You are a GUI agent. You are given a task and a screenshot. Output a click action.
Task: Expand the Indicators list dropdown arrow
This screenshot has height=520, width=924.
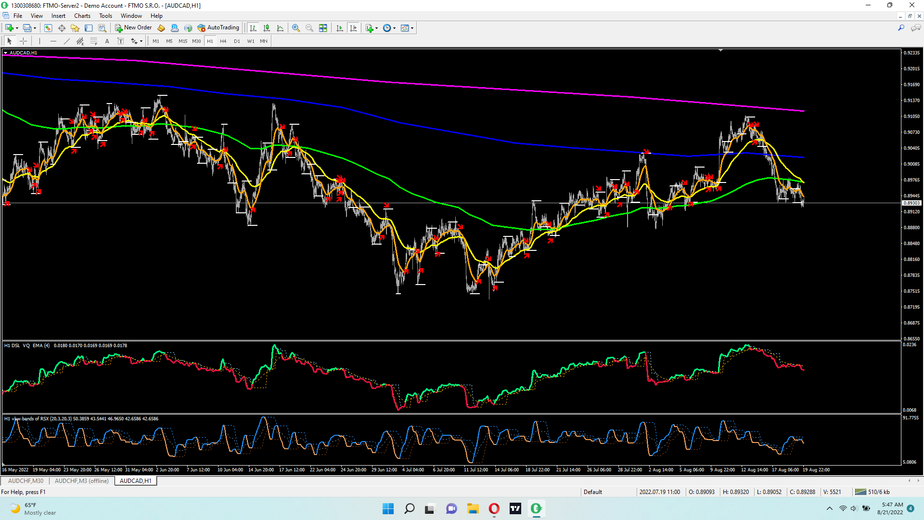click(376, 28)
